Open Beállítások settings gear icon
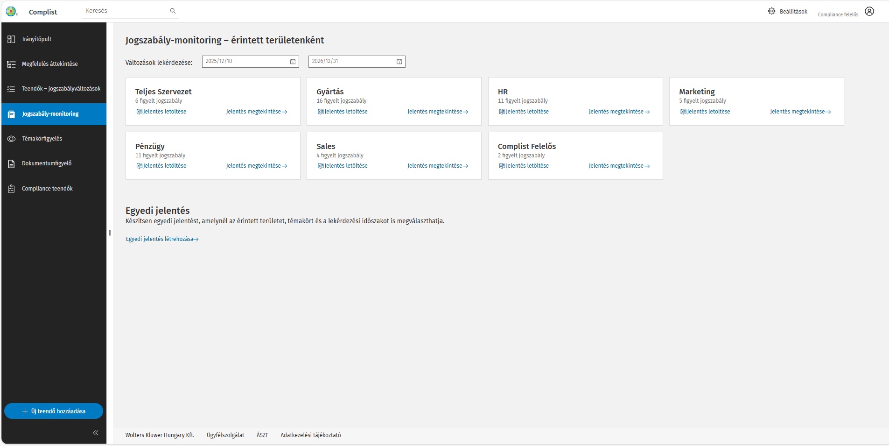Image resolution: width=889 pixels, height=446 pixels. (771, 11)
